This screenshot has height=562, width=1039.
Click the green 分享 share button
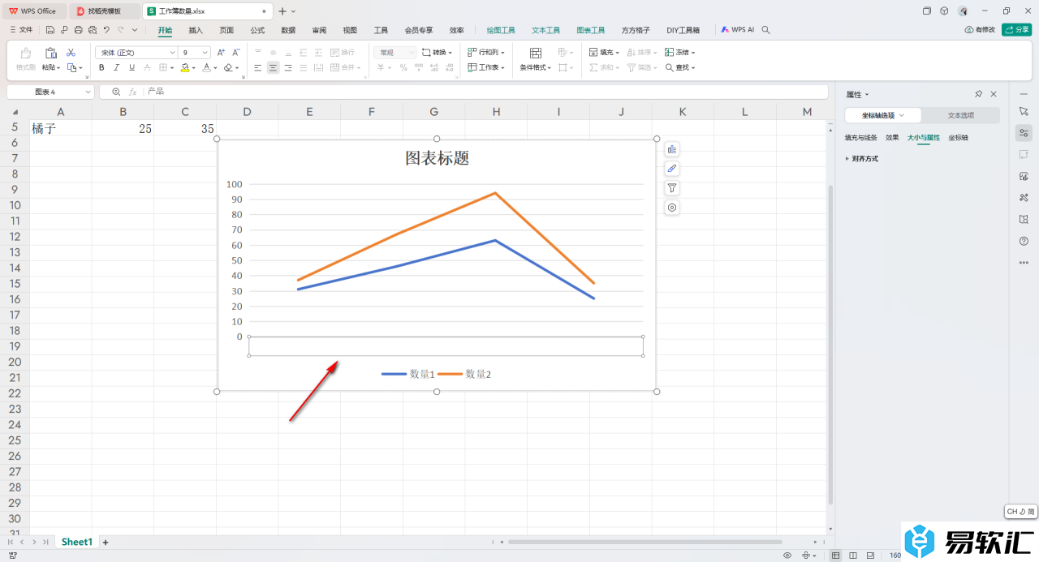(x=1016, y=30)
